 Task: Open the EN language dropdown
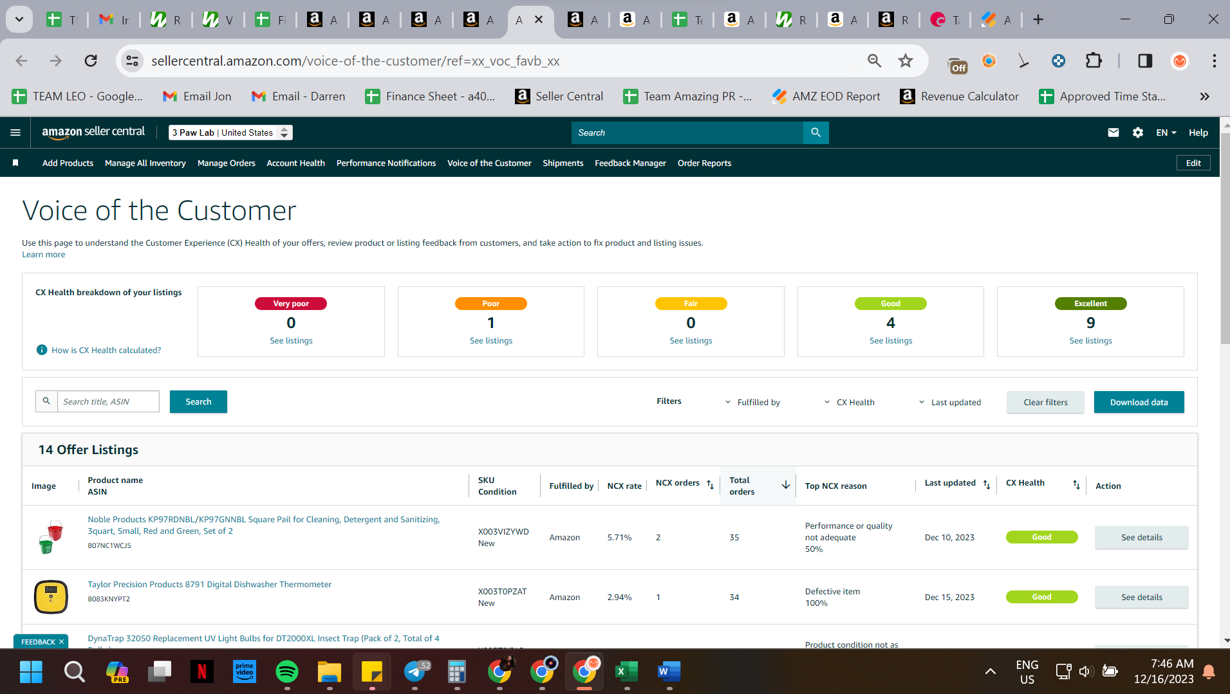tap(1166, 132)
